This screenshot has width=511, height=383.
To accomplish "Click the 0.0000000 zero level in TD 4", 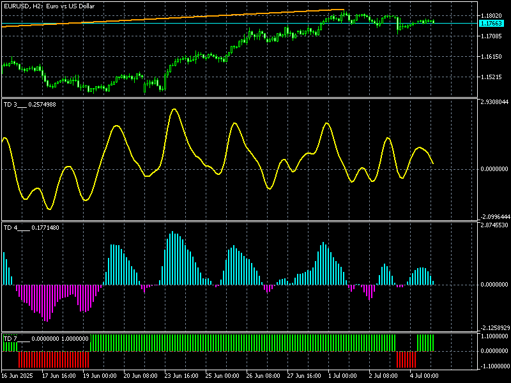I will coord(494,285).
